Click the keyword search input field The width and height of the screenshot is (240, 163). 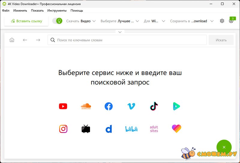(x=129, y=40)
